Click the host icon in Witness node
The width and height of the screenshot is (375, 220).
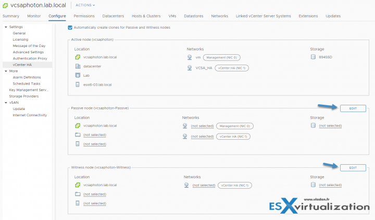78,203
